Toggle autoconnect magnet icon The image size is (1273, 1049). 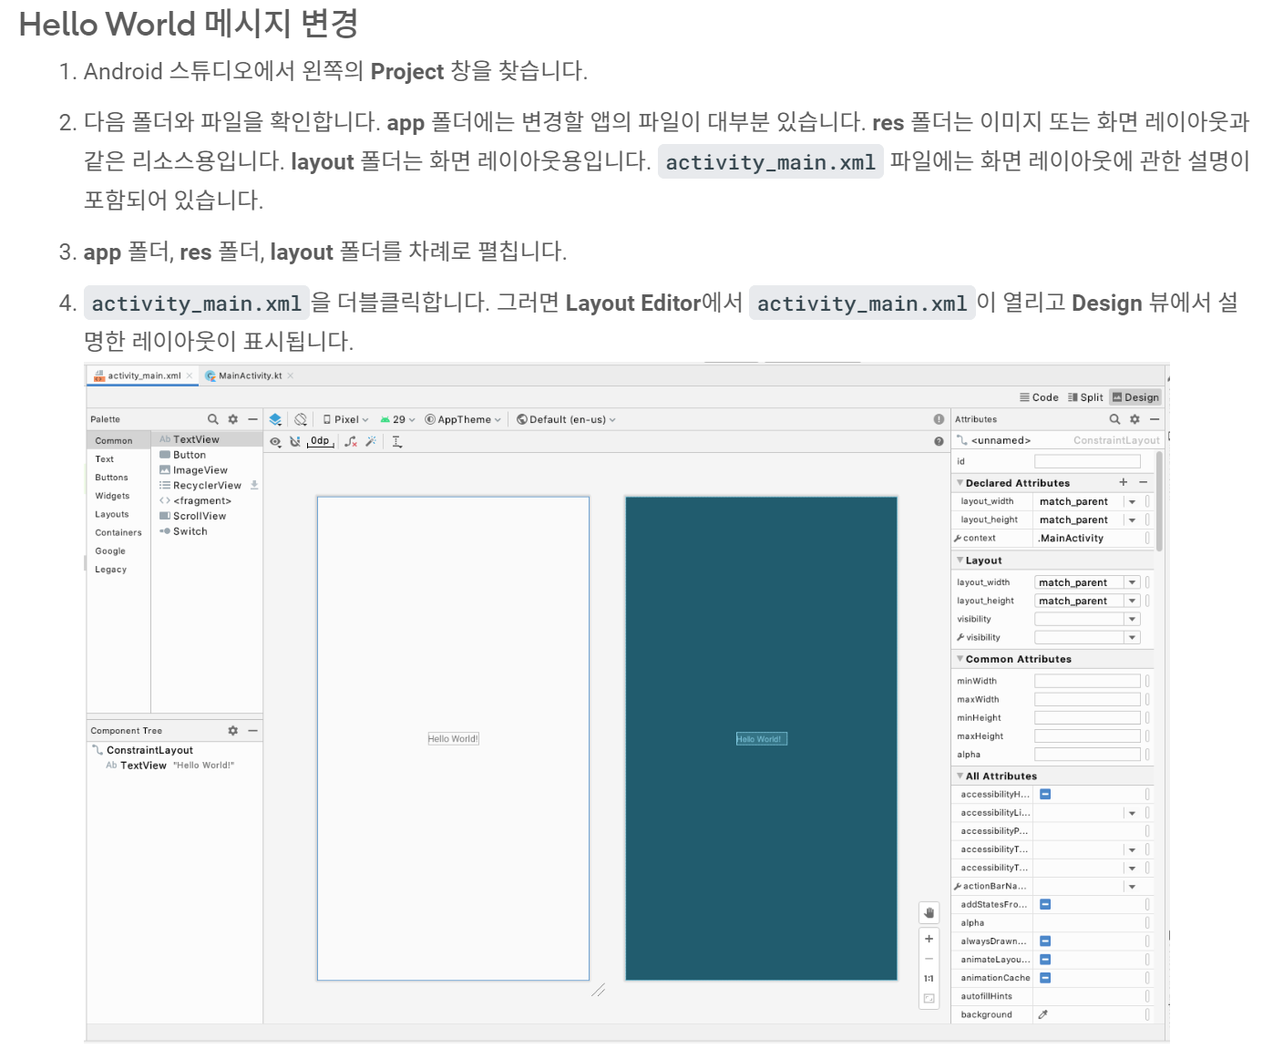coord(295,441)
